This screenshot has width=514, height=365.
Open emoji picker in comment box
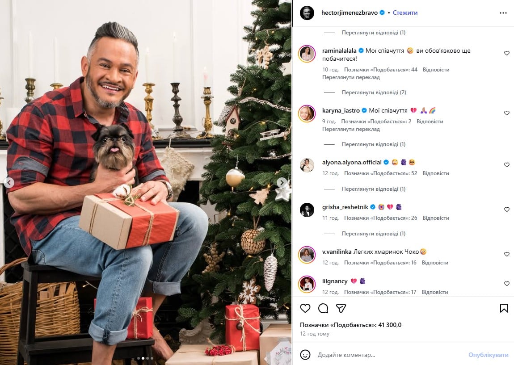pyautogui.click(x=305, y=355)
